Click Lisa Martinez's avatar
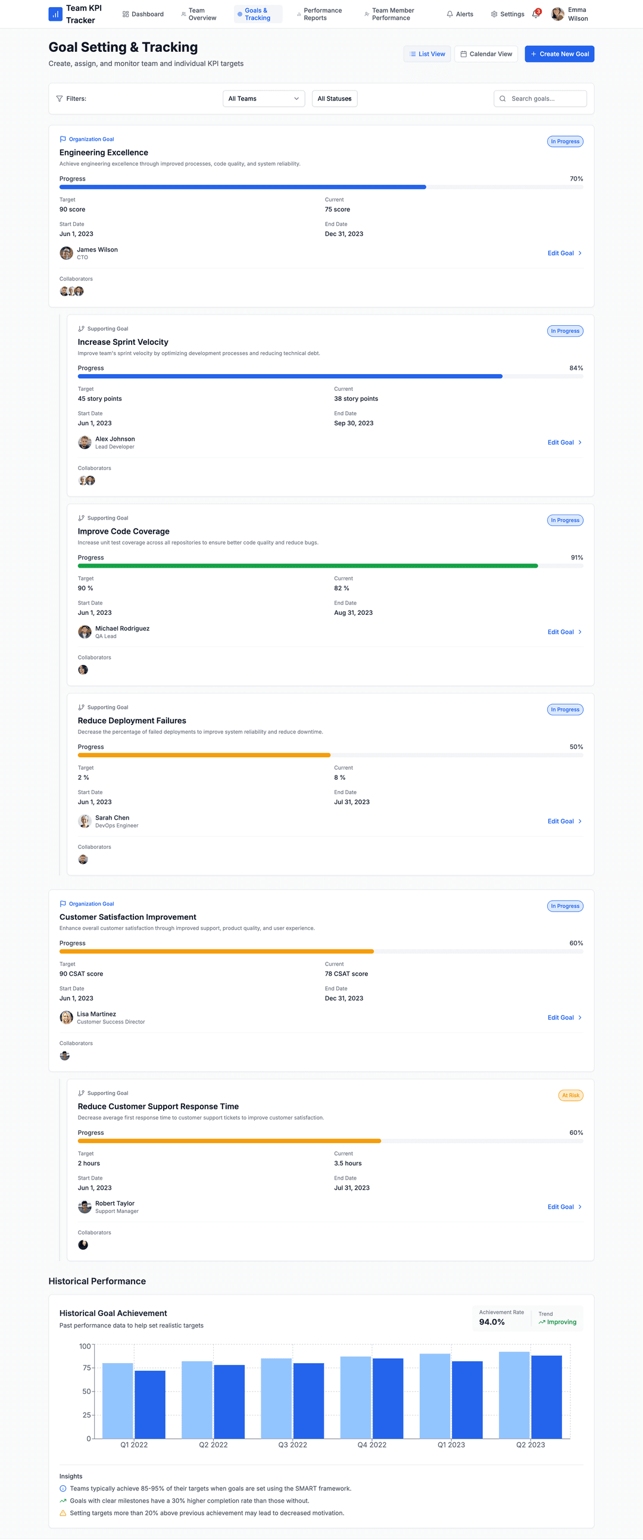Viewport: 643px width, 1540px height. point(66,1018)
